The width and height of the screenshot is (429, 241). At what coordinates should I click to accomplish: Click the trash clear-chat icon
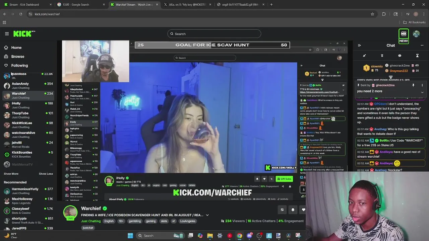point(382,56)
